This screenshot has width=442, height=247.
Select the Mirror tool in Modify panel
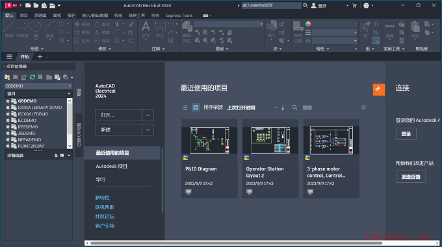pyautogui.click(x=102, y=32)
